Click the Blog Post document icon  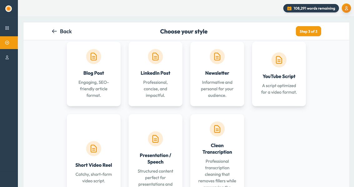pos(94,56)
